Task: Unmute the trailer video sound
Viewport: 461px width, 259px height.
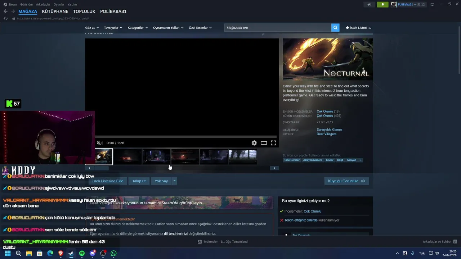Action: [100, 143]
